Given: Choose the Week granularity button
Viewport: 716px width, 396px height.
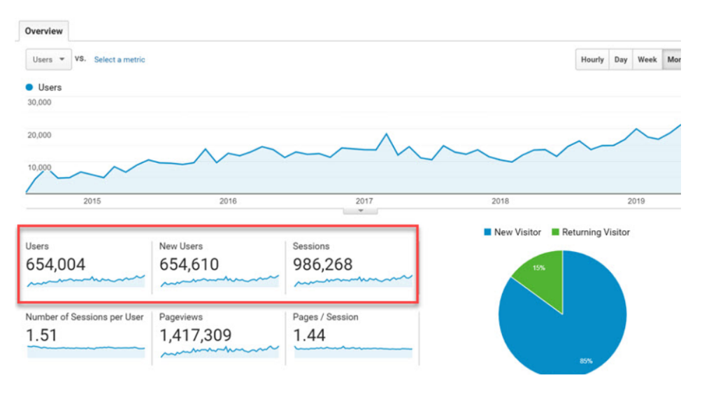Looking at the screenshot, I should pyautogui.click(x=647, y=59).
